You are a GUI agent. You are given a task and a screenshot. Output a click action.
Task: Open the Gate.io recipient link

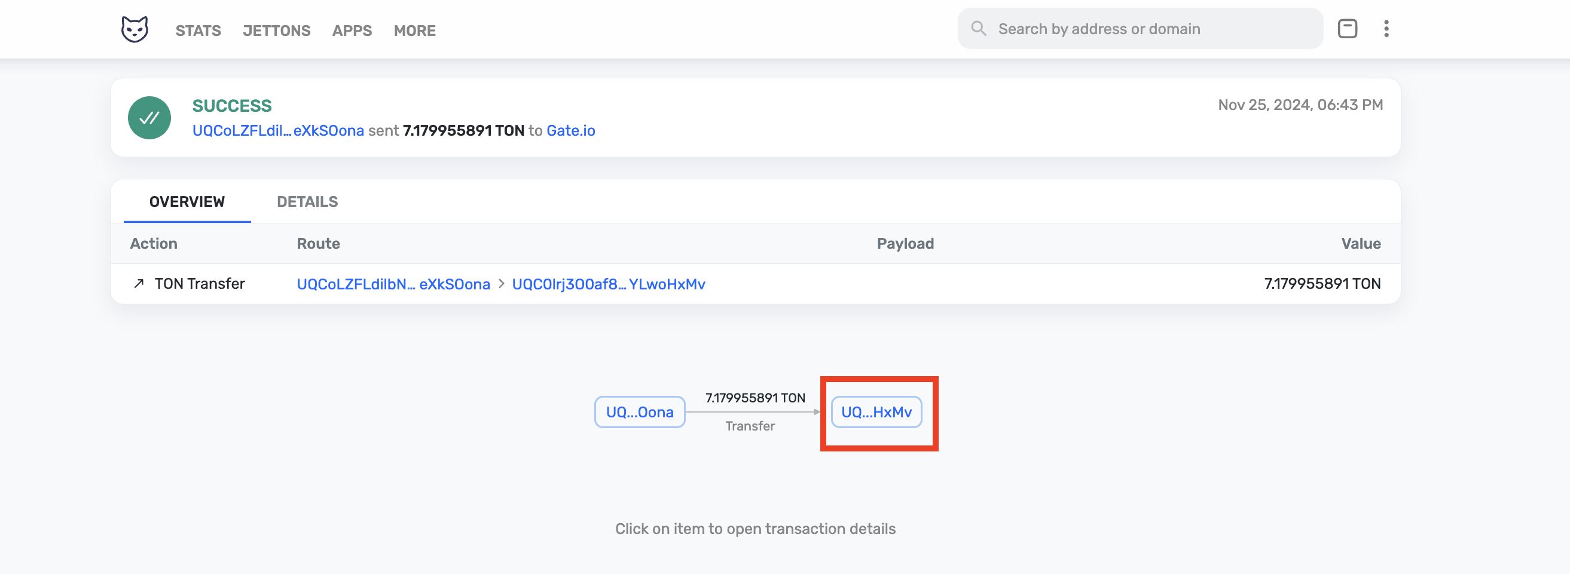(570, 130)
